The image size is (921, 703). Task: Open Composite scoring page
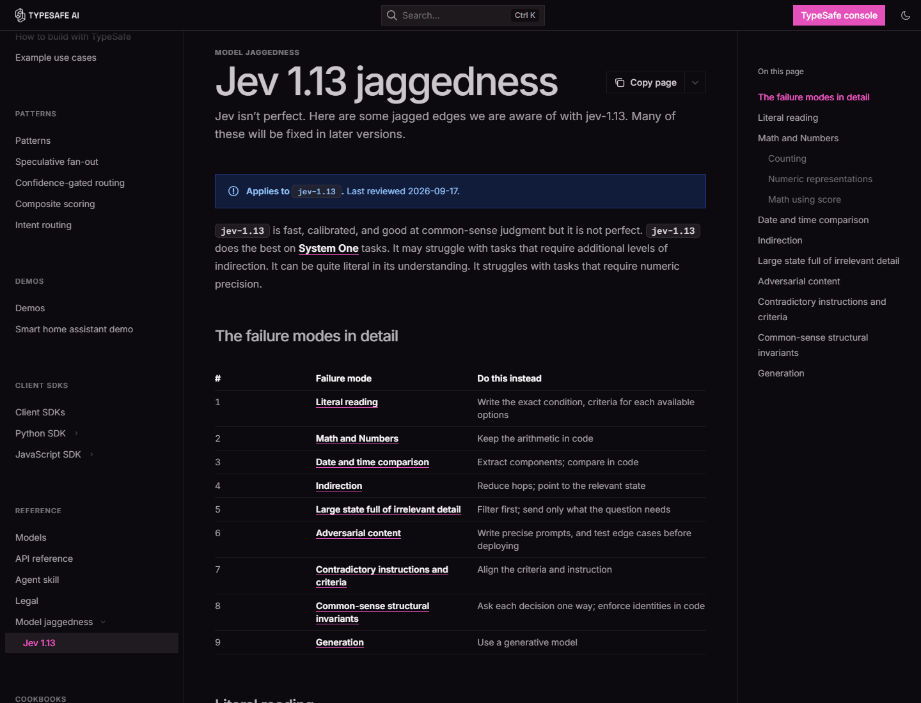tap(55, 204)
